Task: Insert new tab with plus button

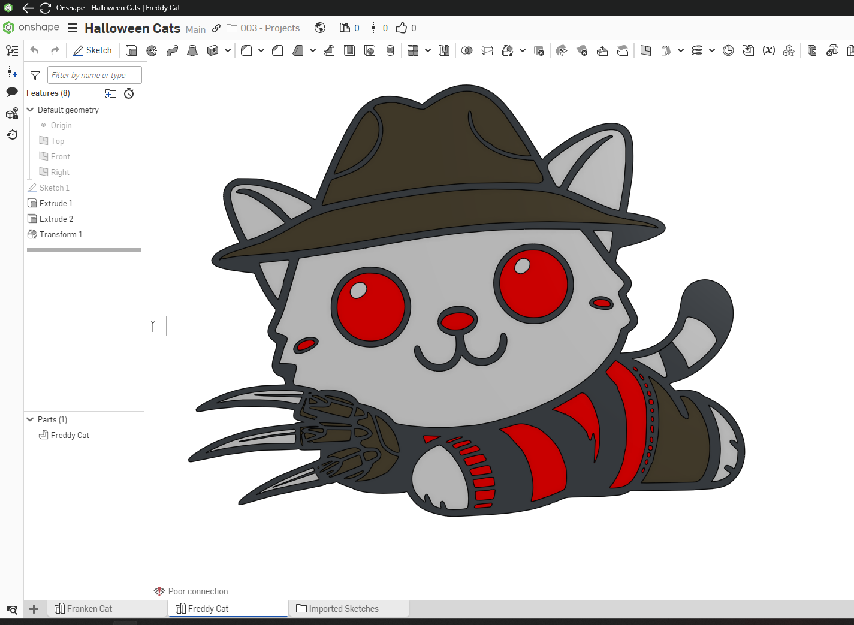Action: point(34,609)
